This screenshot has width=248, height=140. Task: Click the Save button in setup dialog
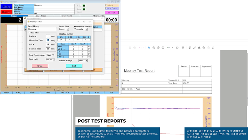(40, 66)
